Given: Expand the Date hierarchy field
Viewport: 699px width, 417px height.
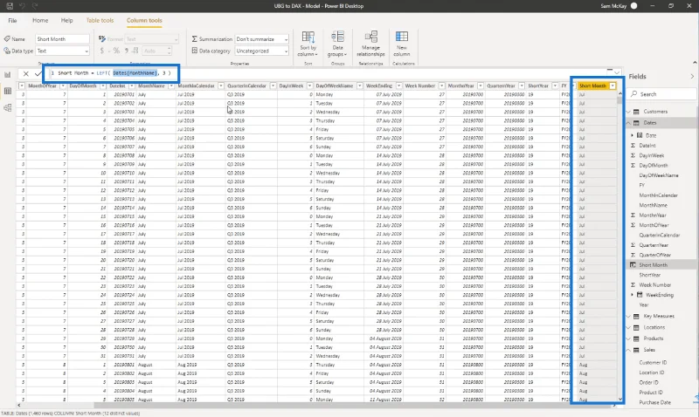Looking at the screenshot, I should point(632,135).
